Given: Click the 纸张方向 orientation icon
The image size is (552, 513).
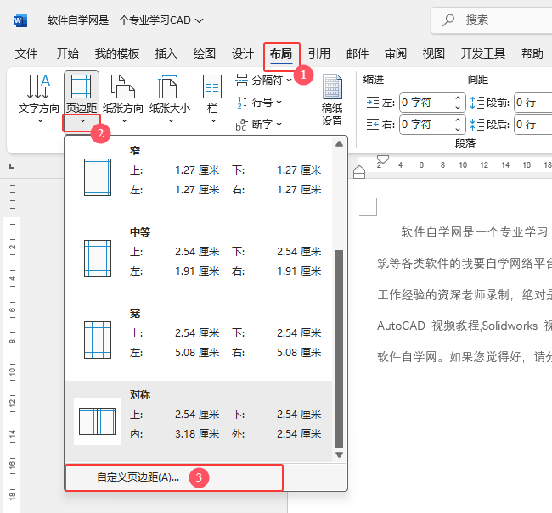Looking at the screenshot, I should click(123, 86).
